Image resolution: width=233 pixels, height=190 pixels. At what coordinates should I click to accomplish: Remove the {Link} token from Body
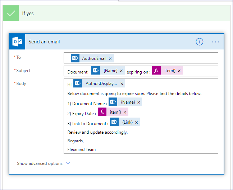(x=136, y=123)
